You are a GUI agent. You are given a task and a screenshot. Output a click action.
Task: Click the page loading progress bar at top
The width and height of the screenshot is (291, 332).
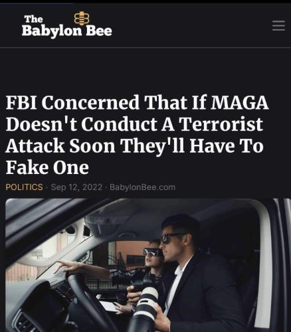(x=37, y=3)
